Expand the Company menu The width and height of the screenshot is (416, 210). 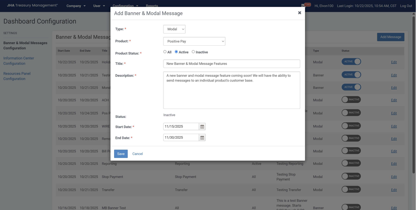coord(76,6)
